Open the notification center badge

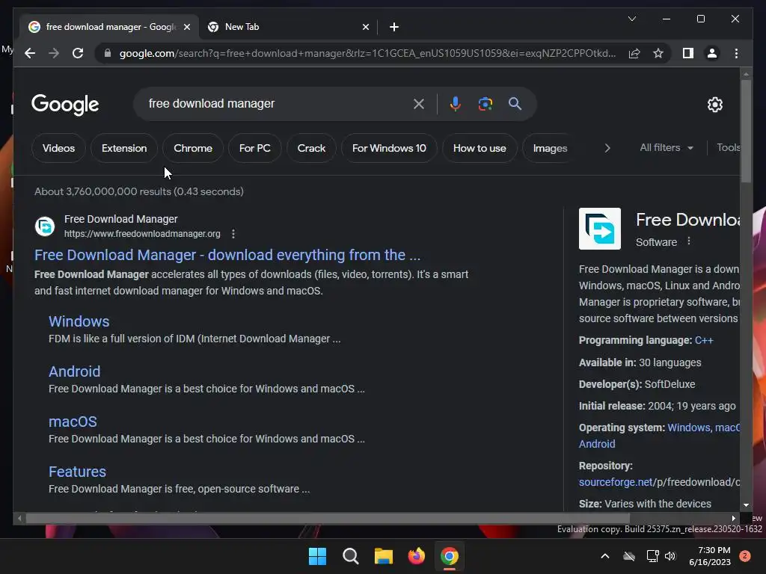click(745, 556)
